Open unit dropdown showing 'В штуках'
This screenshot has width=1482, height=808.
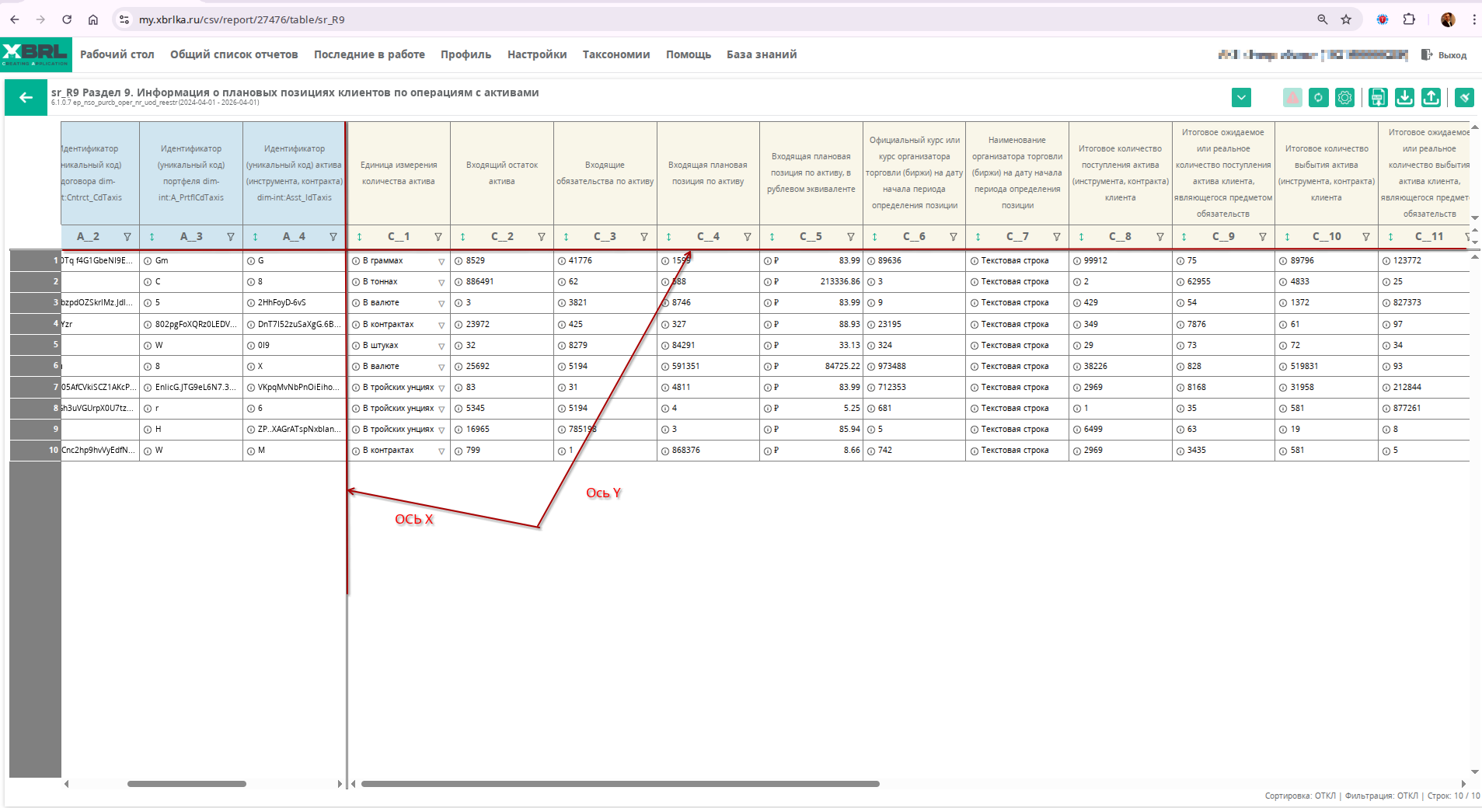click(441, 346)
